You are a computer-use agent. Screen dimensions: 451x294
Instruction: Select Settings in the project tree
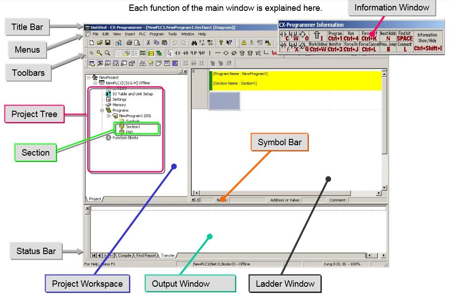point(119,99)
